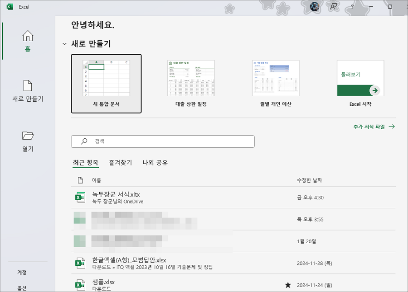Switch to 나와 공유 tab
408x292 pixels.
pos(155,163)
